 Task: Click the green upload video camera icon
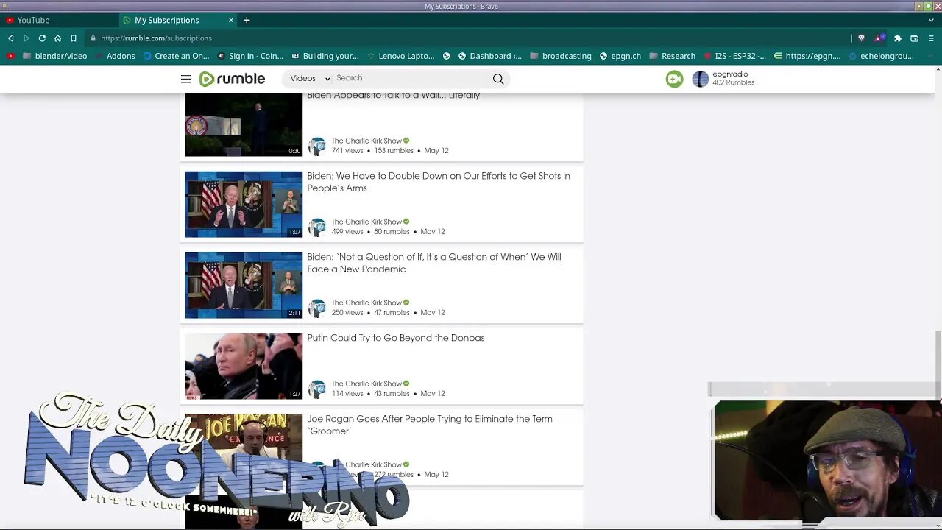674,79
